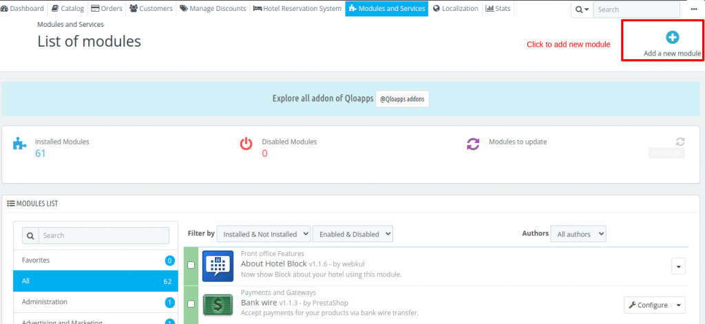Click the Favorites count badge 0

(x=169, y=261)
